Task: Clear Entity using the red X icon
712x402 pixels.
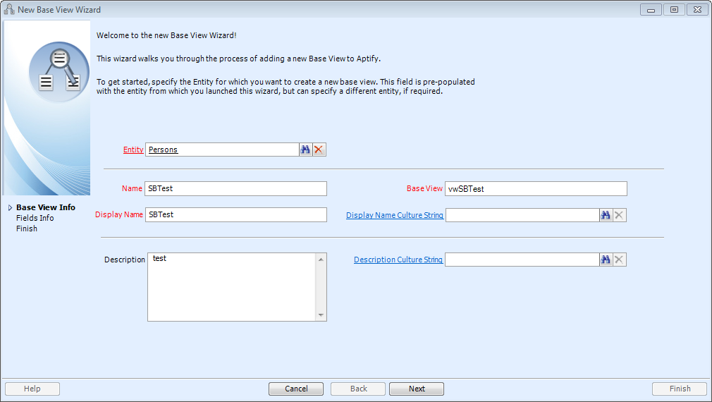Action: (x=319, y=150)
